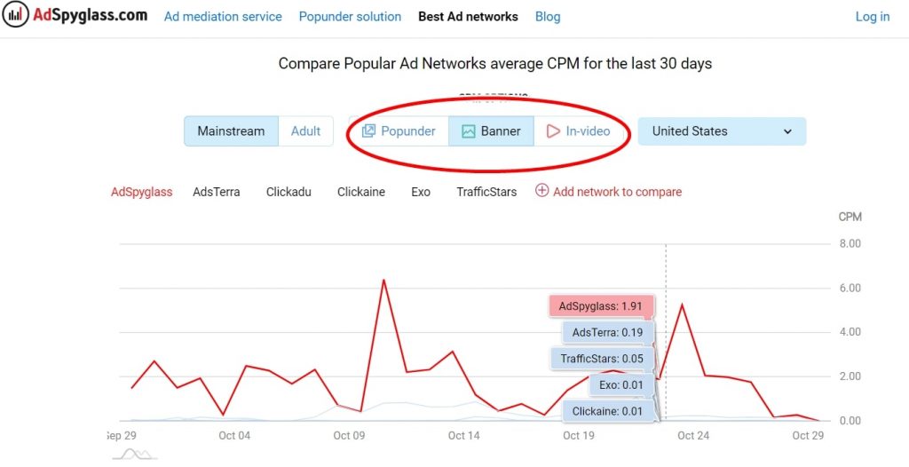Click the Exo: 0.01 tooltip label

point(621,384)
